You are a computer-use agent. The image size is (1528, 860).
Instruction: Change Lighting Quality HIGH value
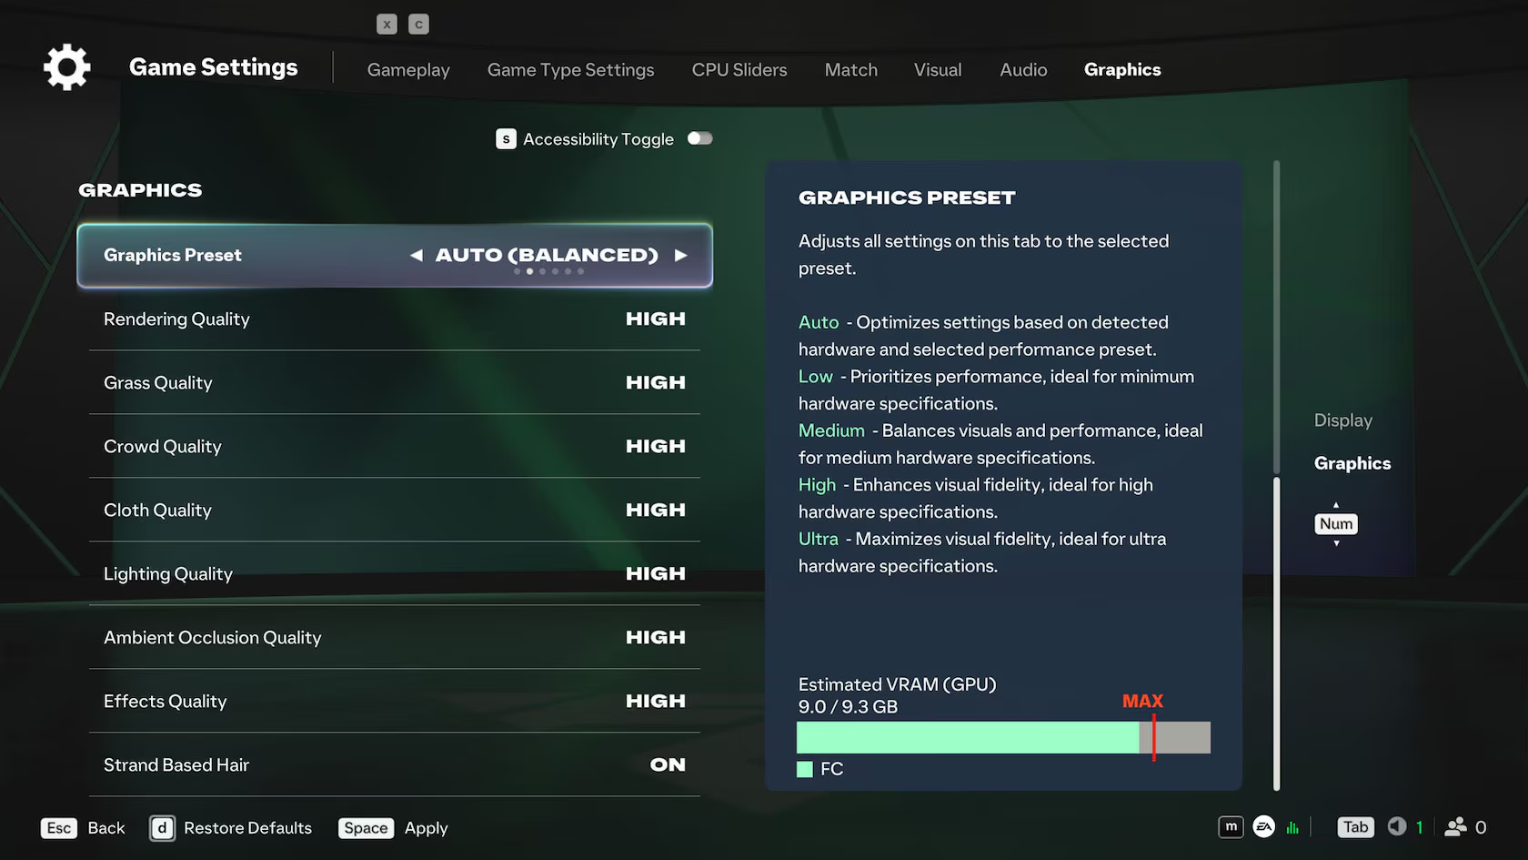coord(656,574)
